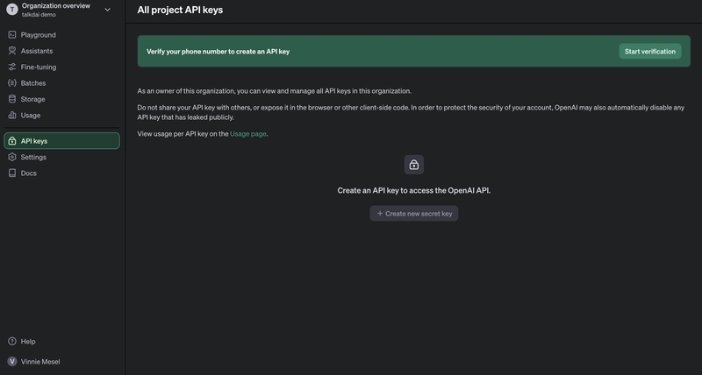Screen dimensions: 702x375
Task: Click the Create an API key to access message
Action: pos(414,190)
